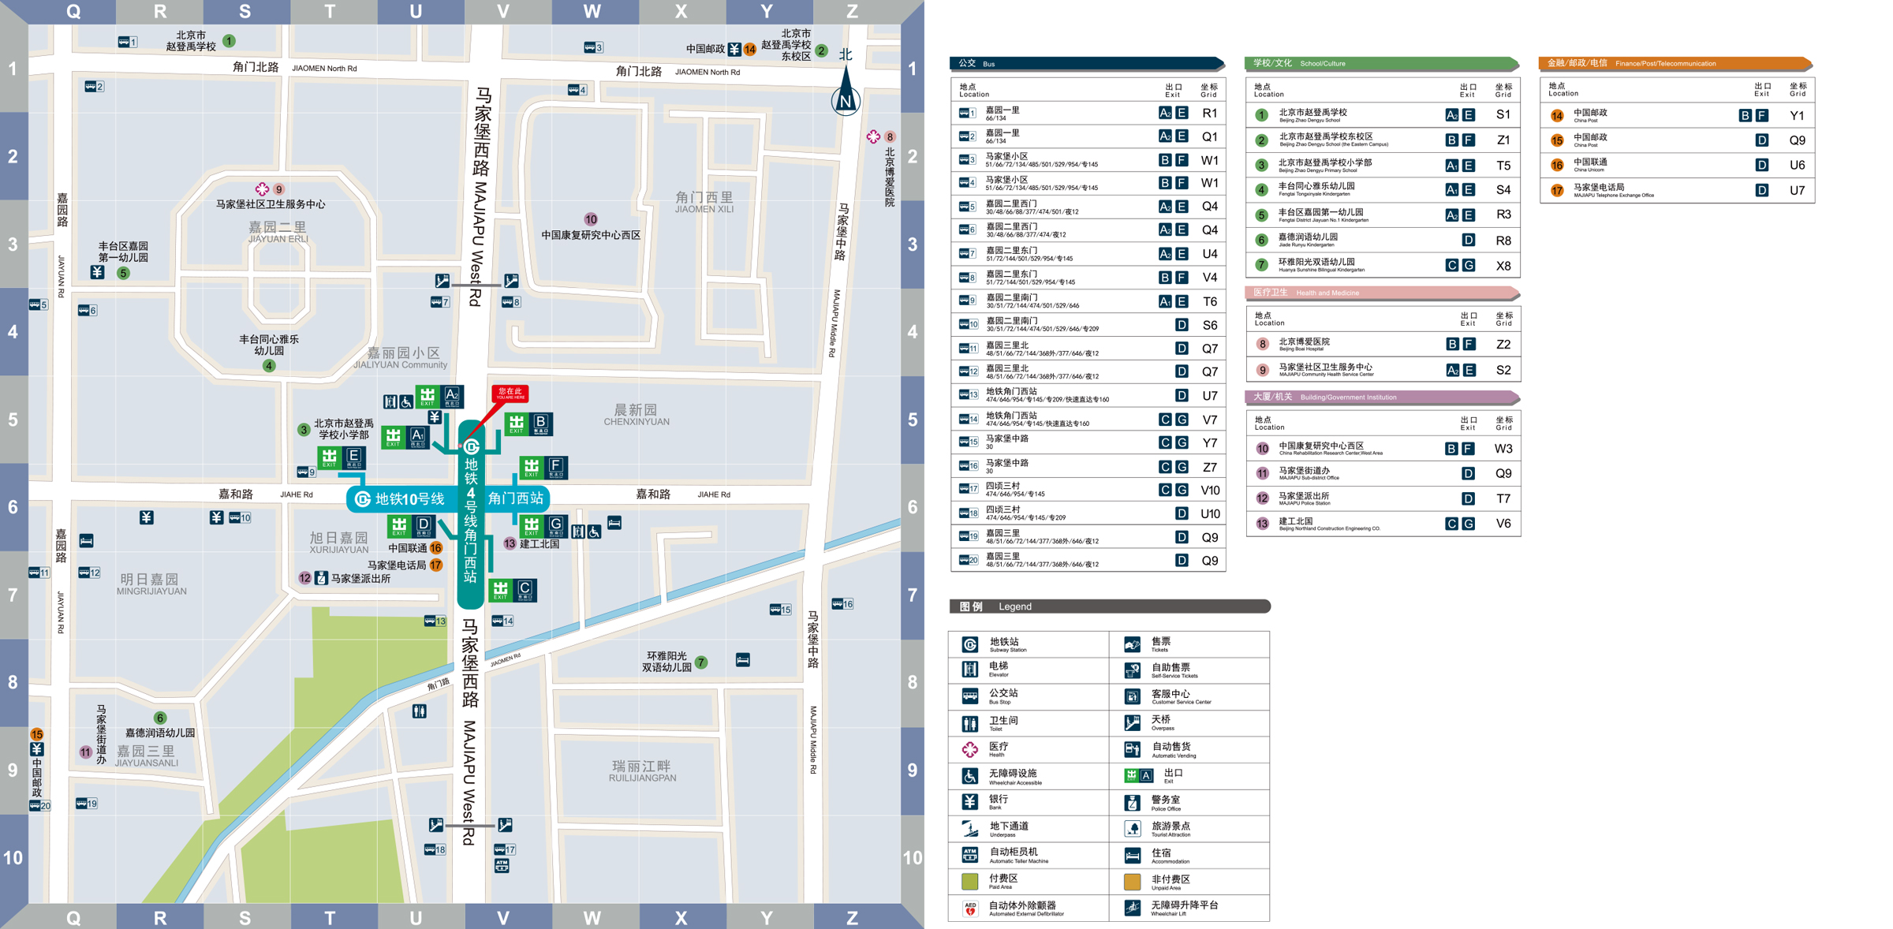The image size is (1893, 929).
Task: Click the green Exit C sign
Action: [513, 589]
